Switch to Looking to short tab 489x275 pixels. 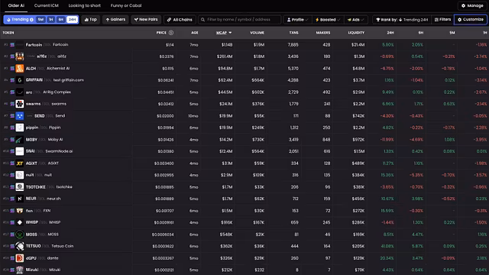coord(85,5)
